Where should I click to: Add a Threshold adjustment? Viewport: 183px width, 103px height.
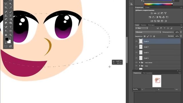pos(158,21)
